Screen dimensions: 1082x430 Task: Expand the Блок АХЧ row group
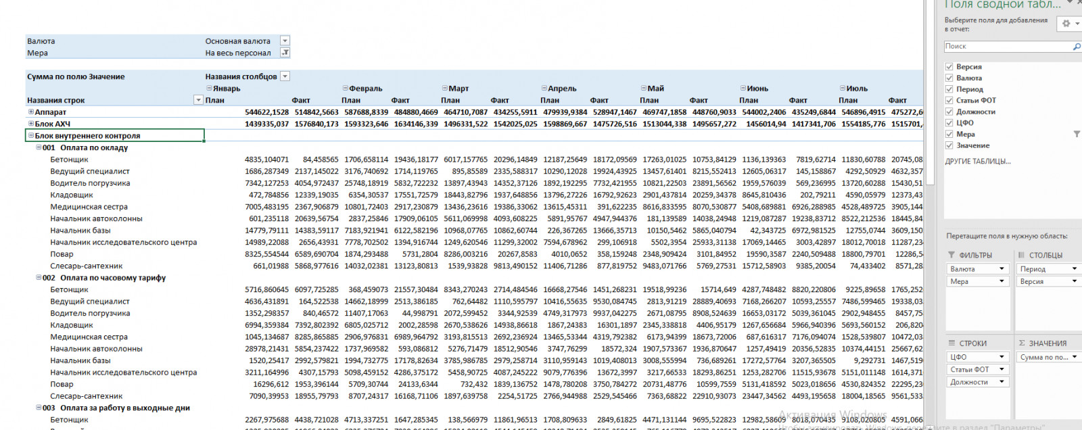pyautogui.click(x=31, y=124)
